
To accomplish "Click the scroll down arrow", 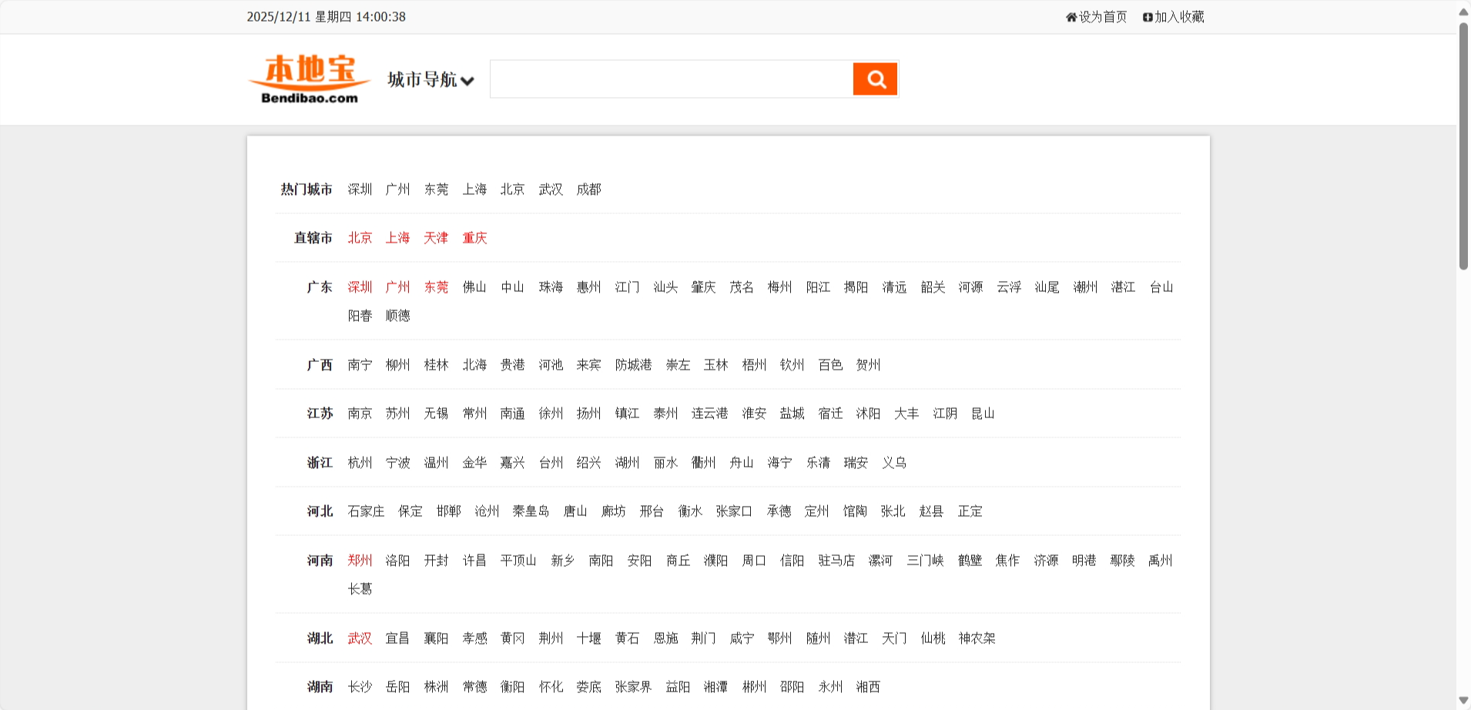I will click(x=1463, y=700).
